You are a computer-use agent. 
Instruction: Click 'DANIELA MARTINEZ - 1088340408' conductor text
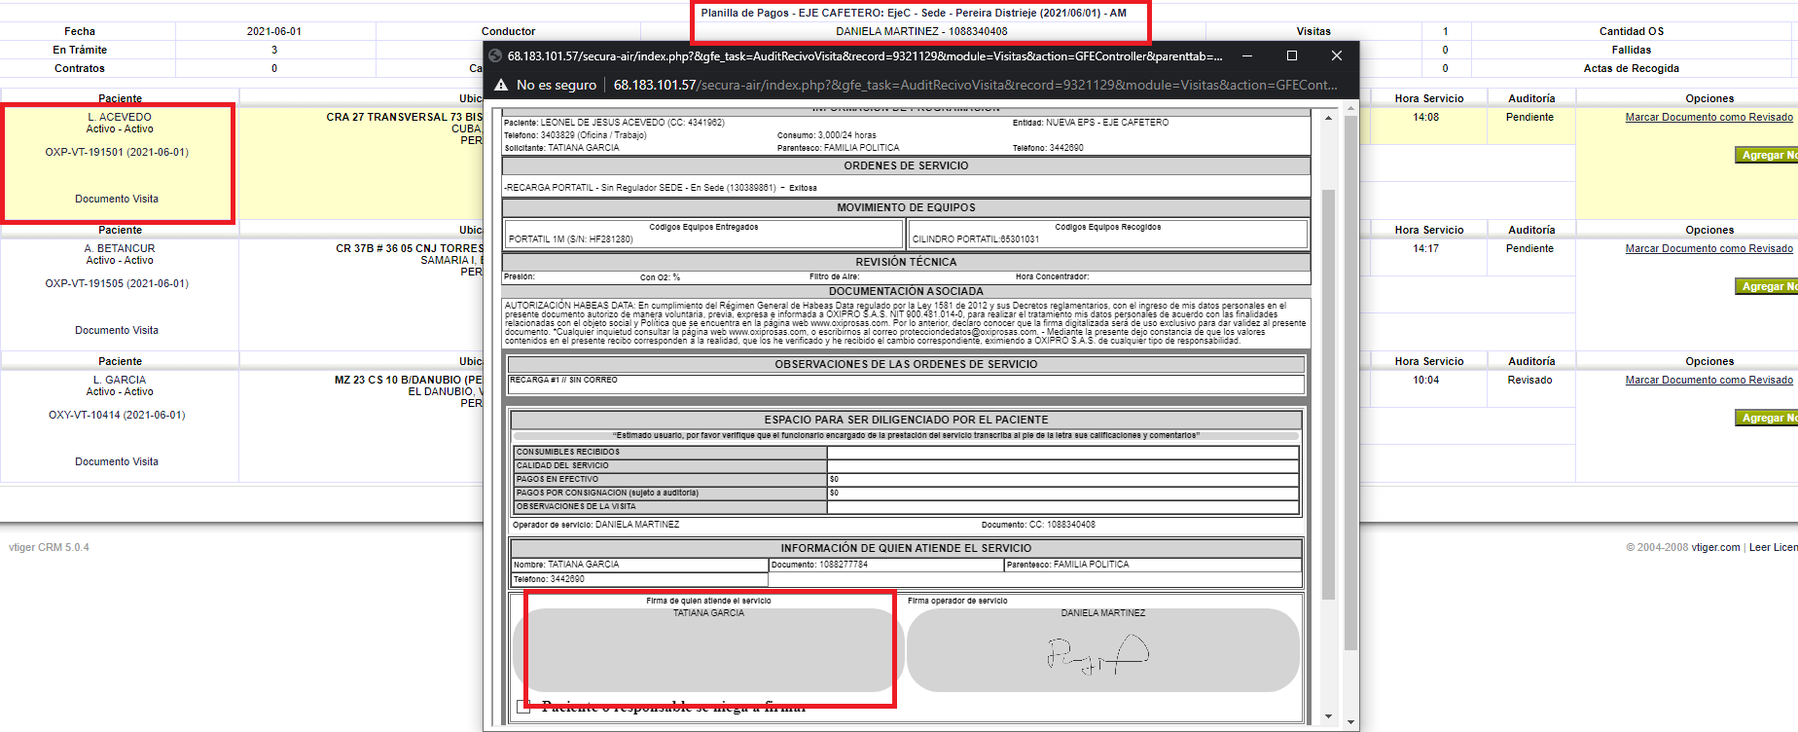(921, 31)
